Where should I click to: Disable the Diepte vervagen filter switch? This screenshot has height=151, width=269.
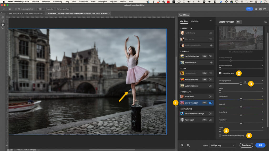pyautogui.click(x=210, y=103)
